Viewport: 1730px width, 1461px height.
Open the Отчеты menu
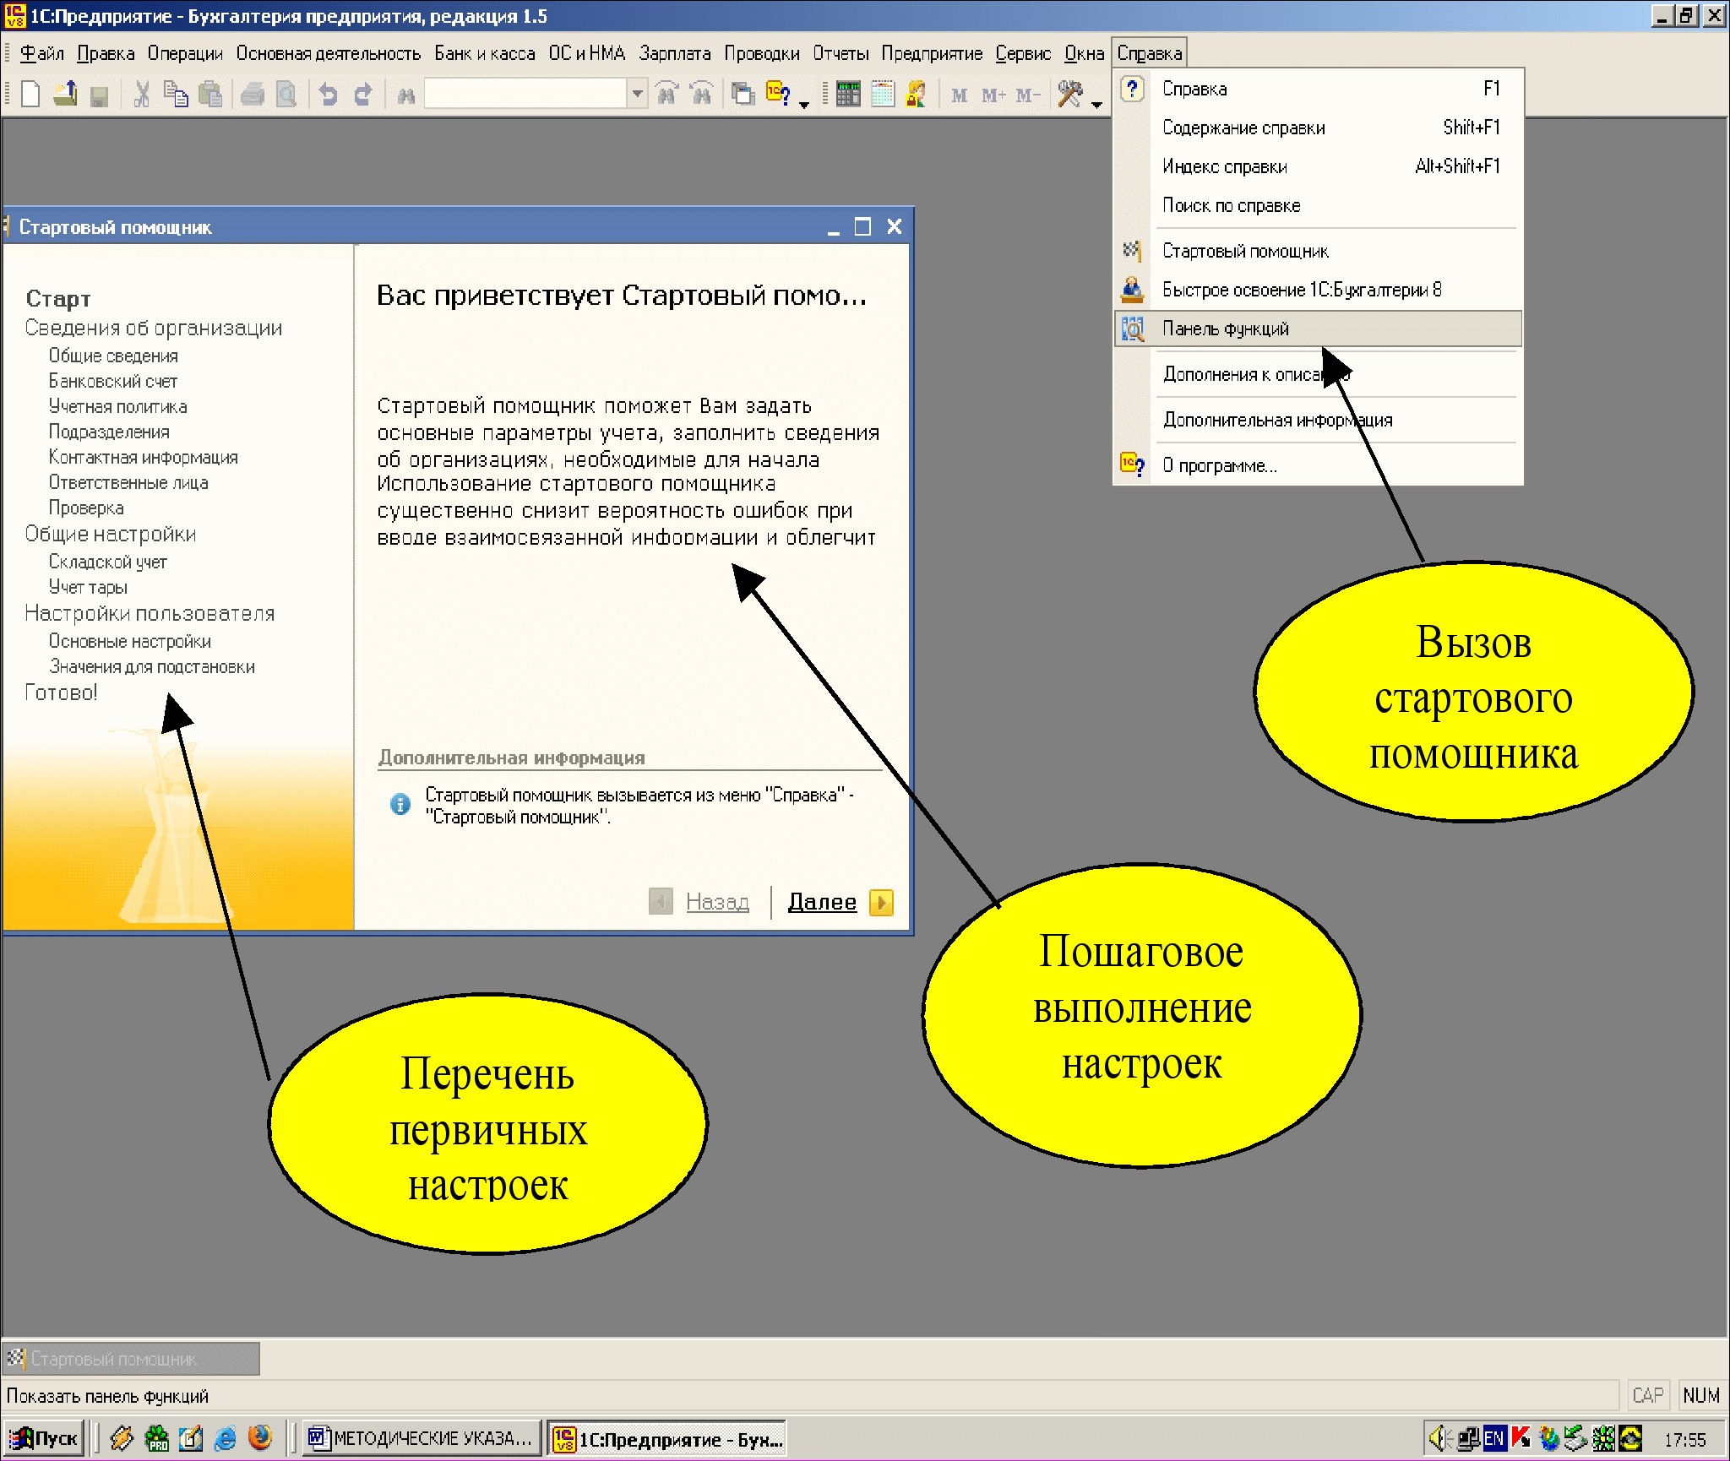pyautogui.click(x=841, y=53)
